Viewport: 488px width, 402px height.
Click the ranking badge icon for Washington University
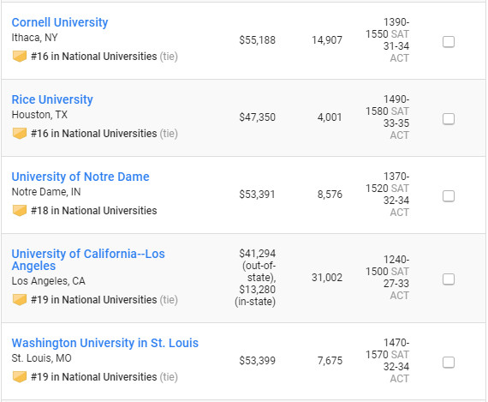20,377
